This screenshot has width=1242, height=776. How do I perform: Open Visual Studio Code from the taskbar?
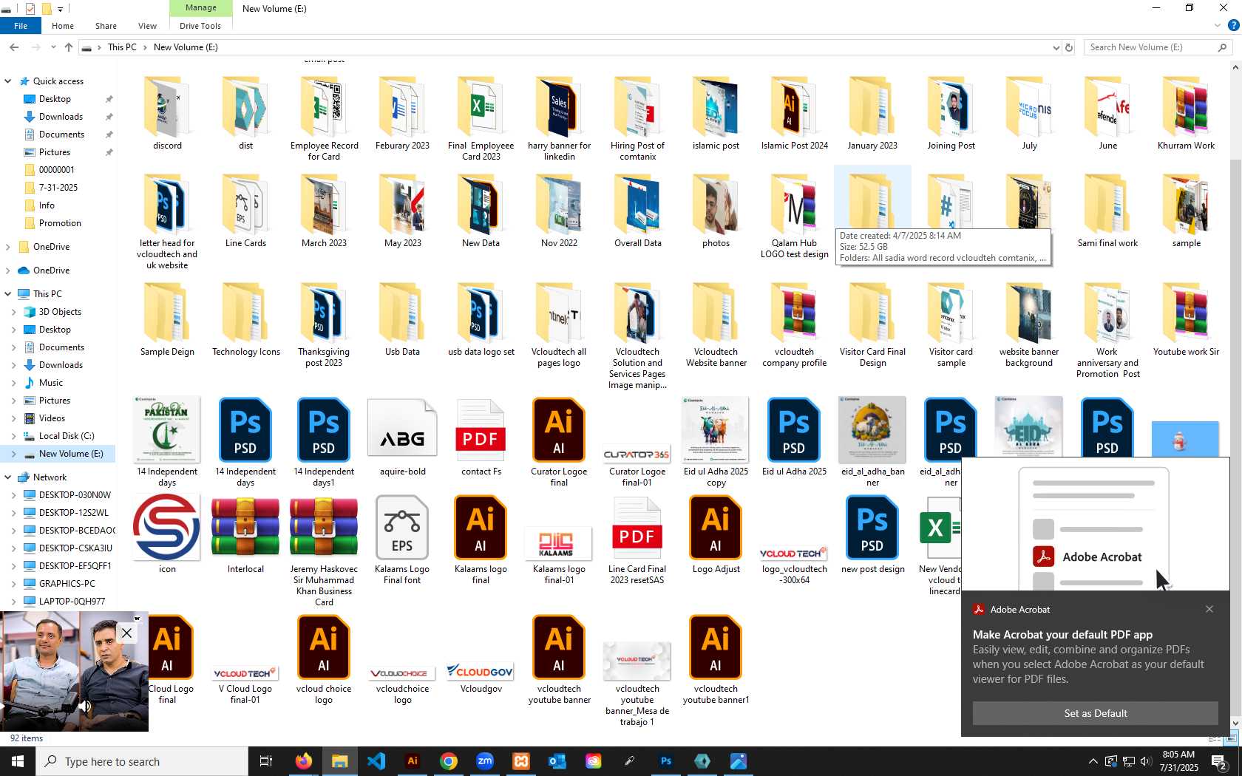tap(376, 761)
